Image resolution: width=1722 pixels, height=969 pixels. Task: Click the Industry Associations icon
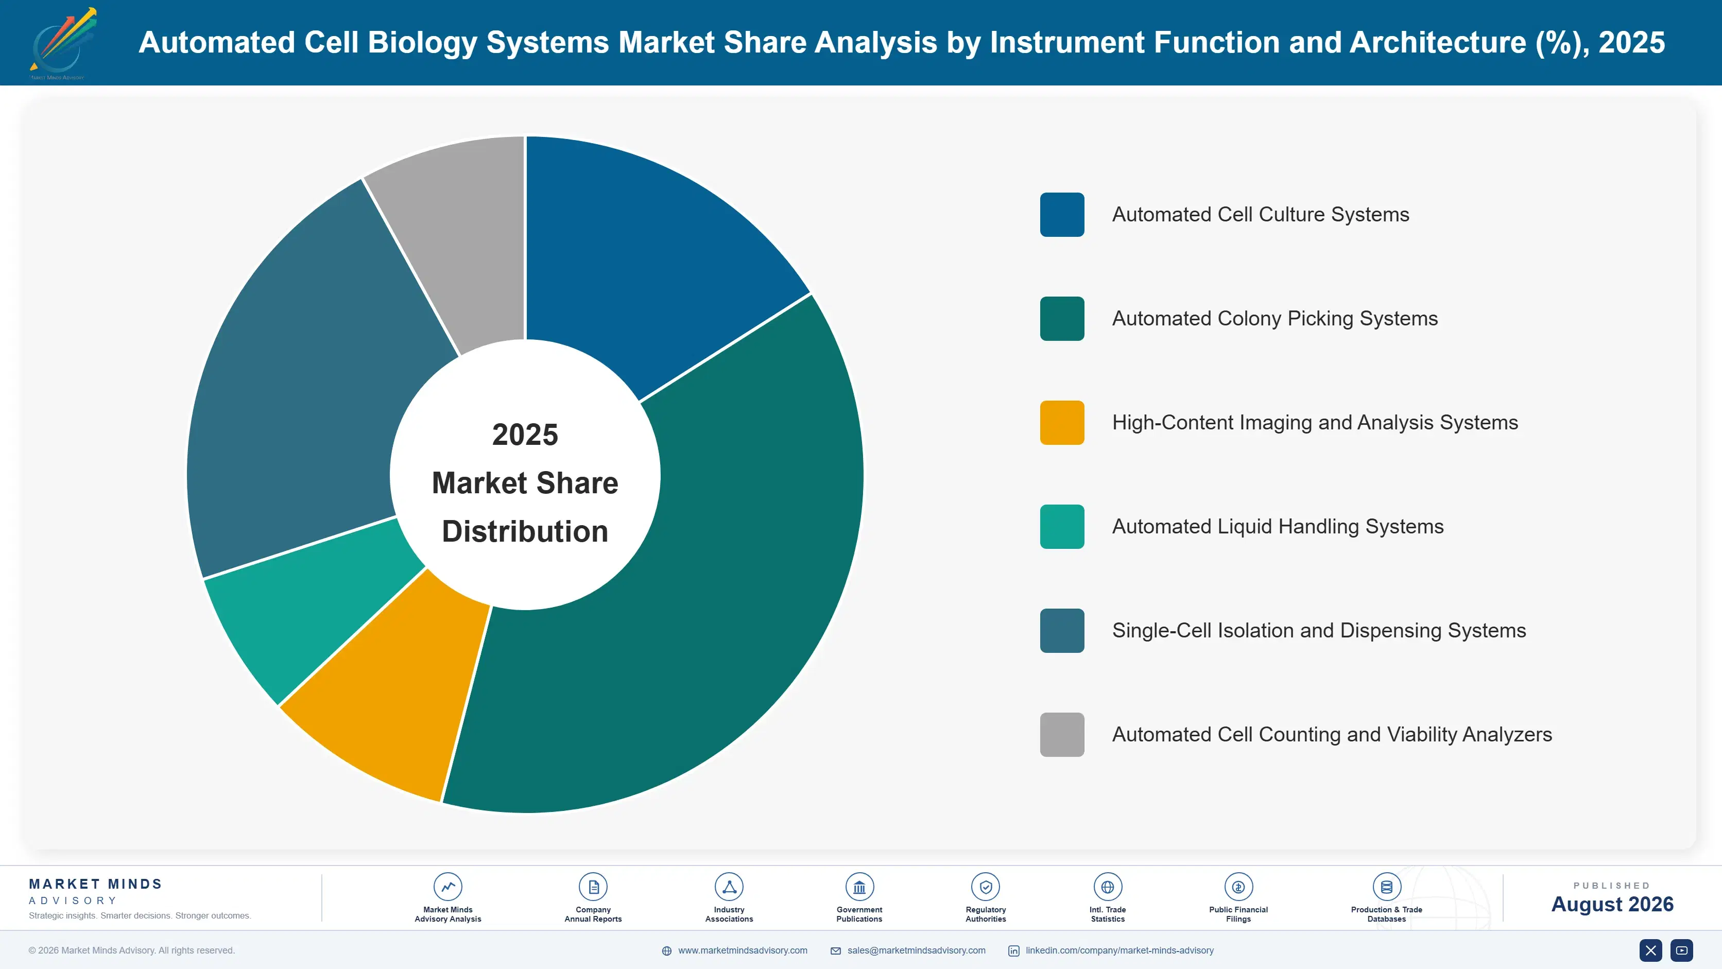[x=729, y=887]
